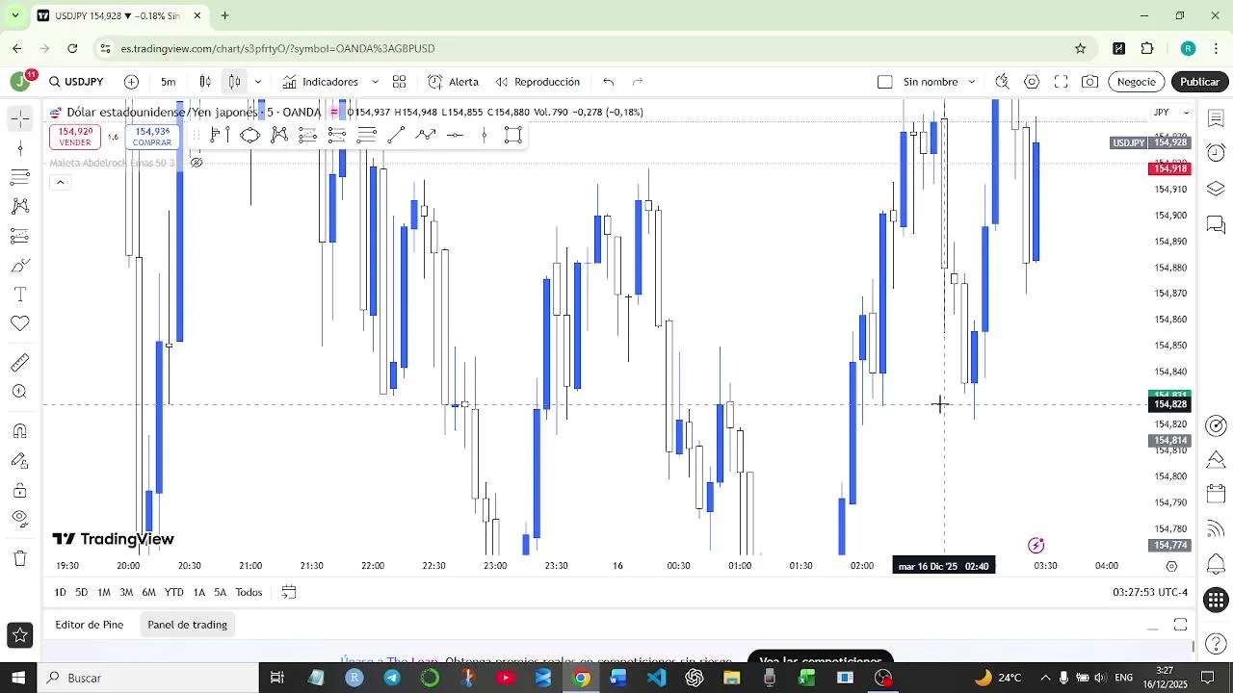This screenshot has height=693, width=1233.
Task: Open favorites star toolbar button
Action: (x=19, y=635)
